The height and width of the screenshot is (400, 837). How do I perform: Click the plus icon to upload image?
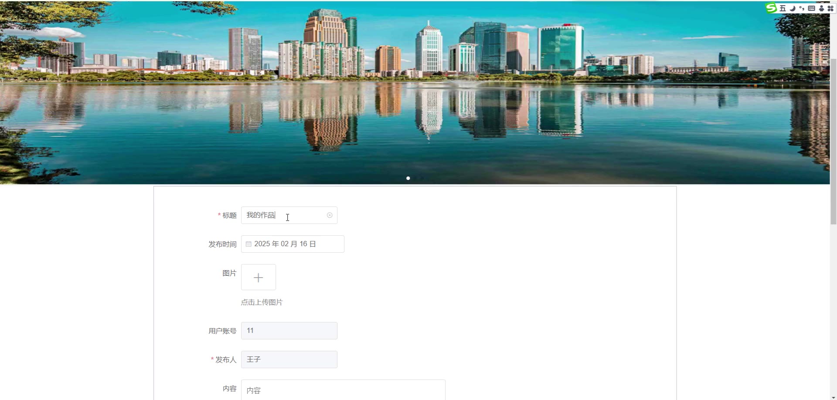click(259, 277)
